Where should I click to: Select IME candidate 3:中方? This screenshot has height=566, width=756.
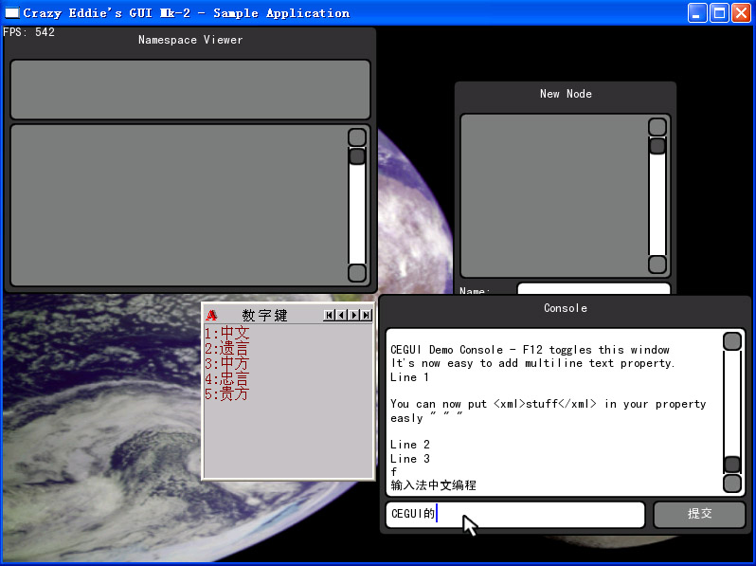pos(226,363)
